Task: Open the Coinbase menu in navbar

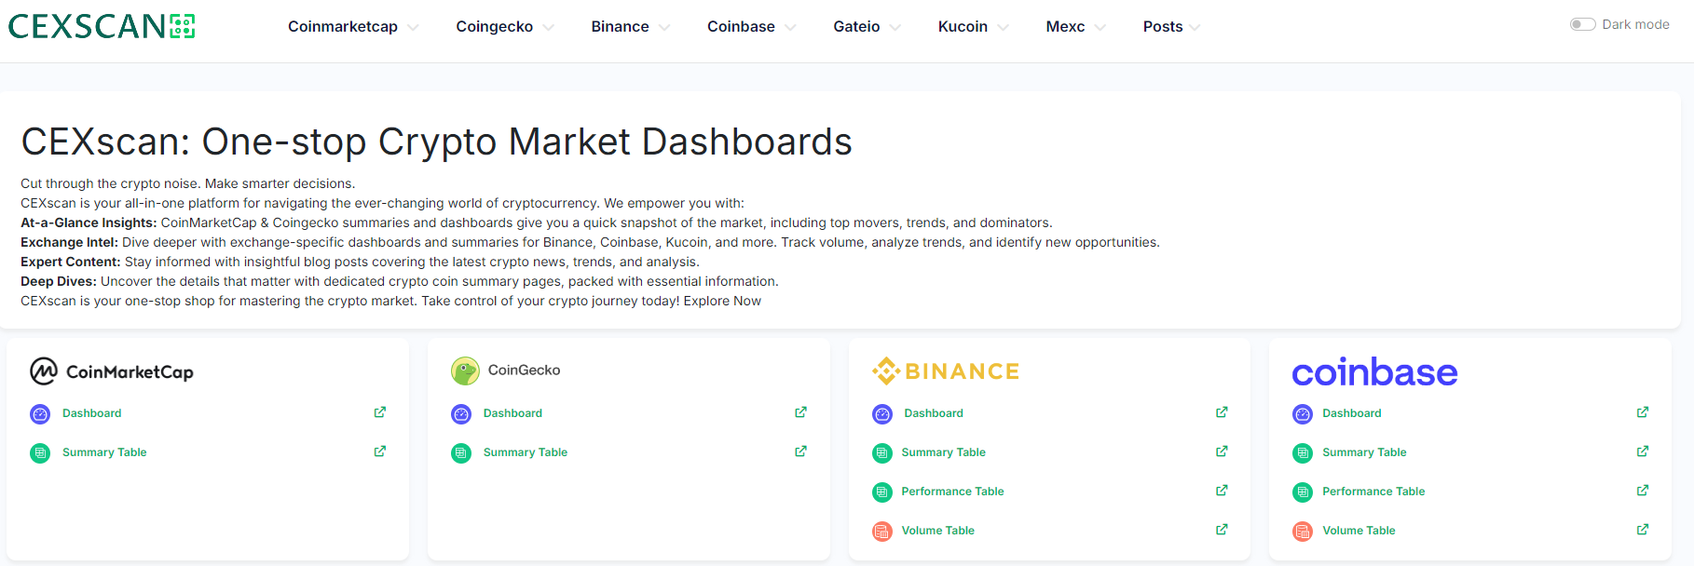Action: 741,27
